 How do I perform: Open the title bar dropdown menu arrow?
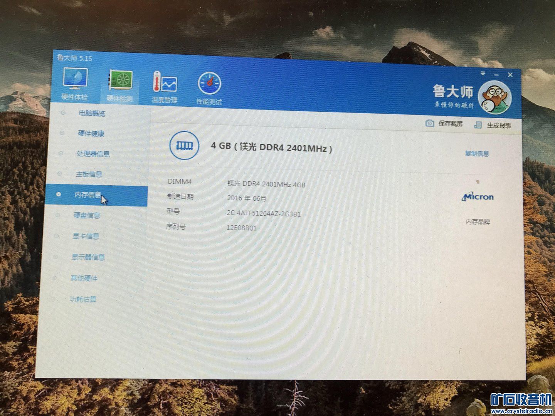coord(483,73)
